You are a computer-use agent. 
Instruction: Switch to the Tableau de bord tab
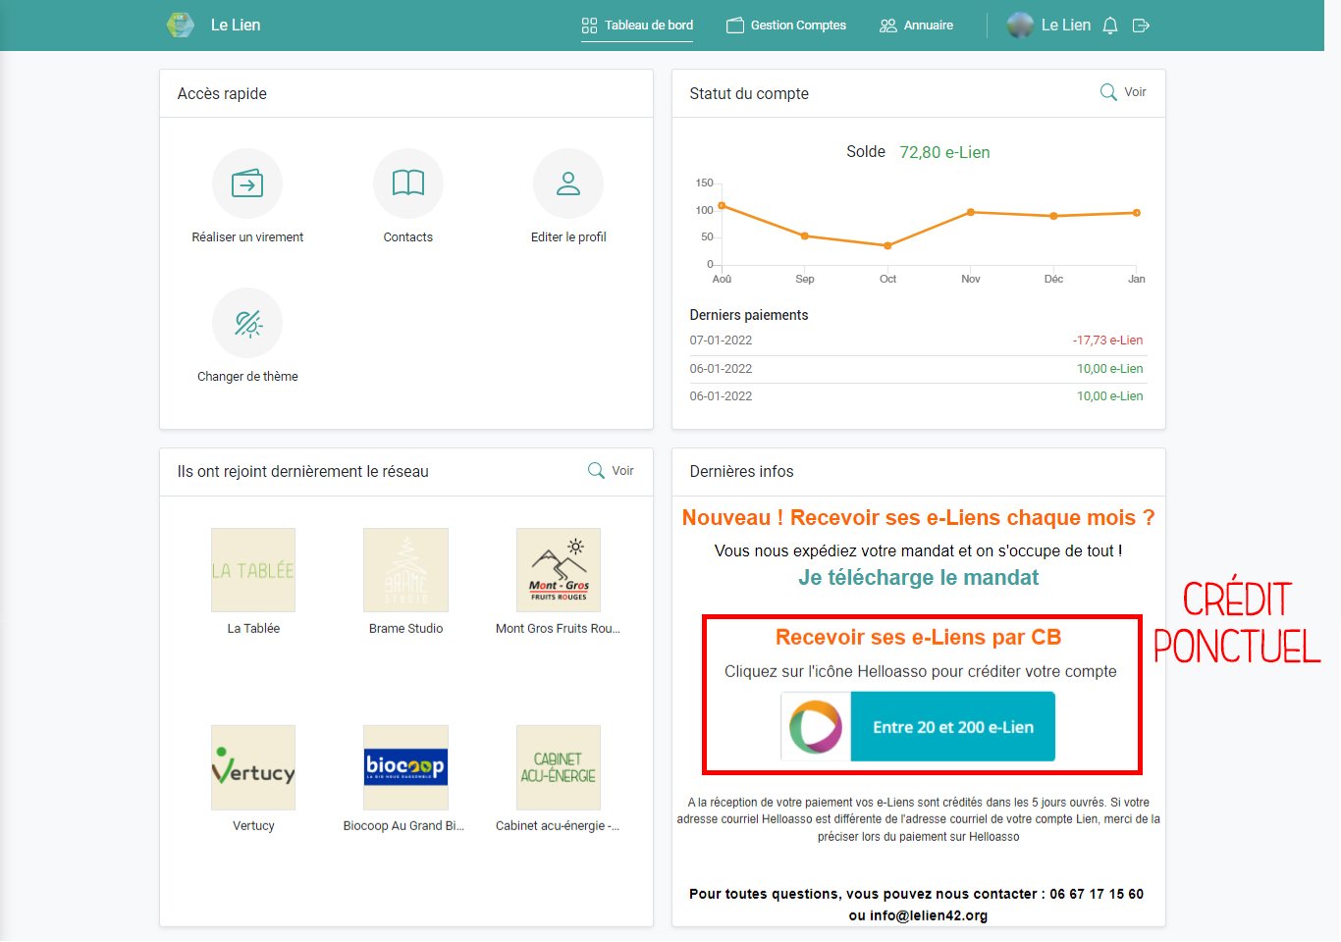point(637,26)
